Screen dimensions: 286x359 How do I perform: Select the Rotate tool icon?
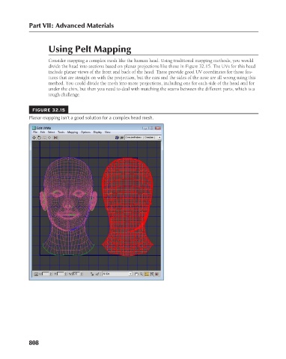[39, 138]
